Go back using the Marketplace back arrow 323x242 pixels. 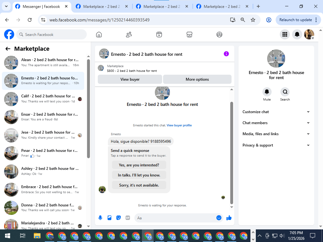click(x=8, y=49)
